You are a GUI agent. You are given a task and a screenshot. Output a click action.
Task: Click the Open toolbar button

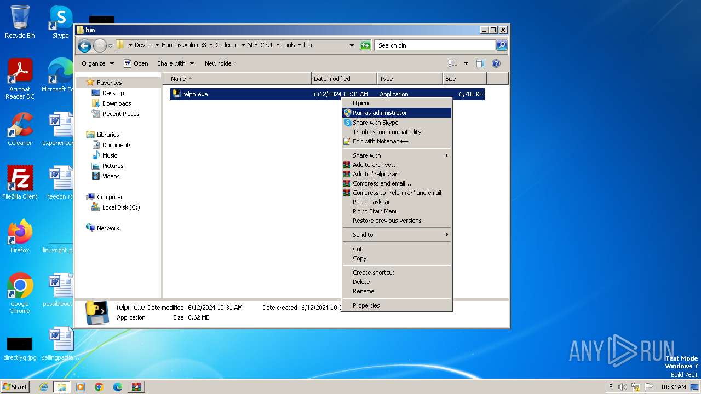pos(136,63)
